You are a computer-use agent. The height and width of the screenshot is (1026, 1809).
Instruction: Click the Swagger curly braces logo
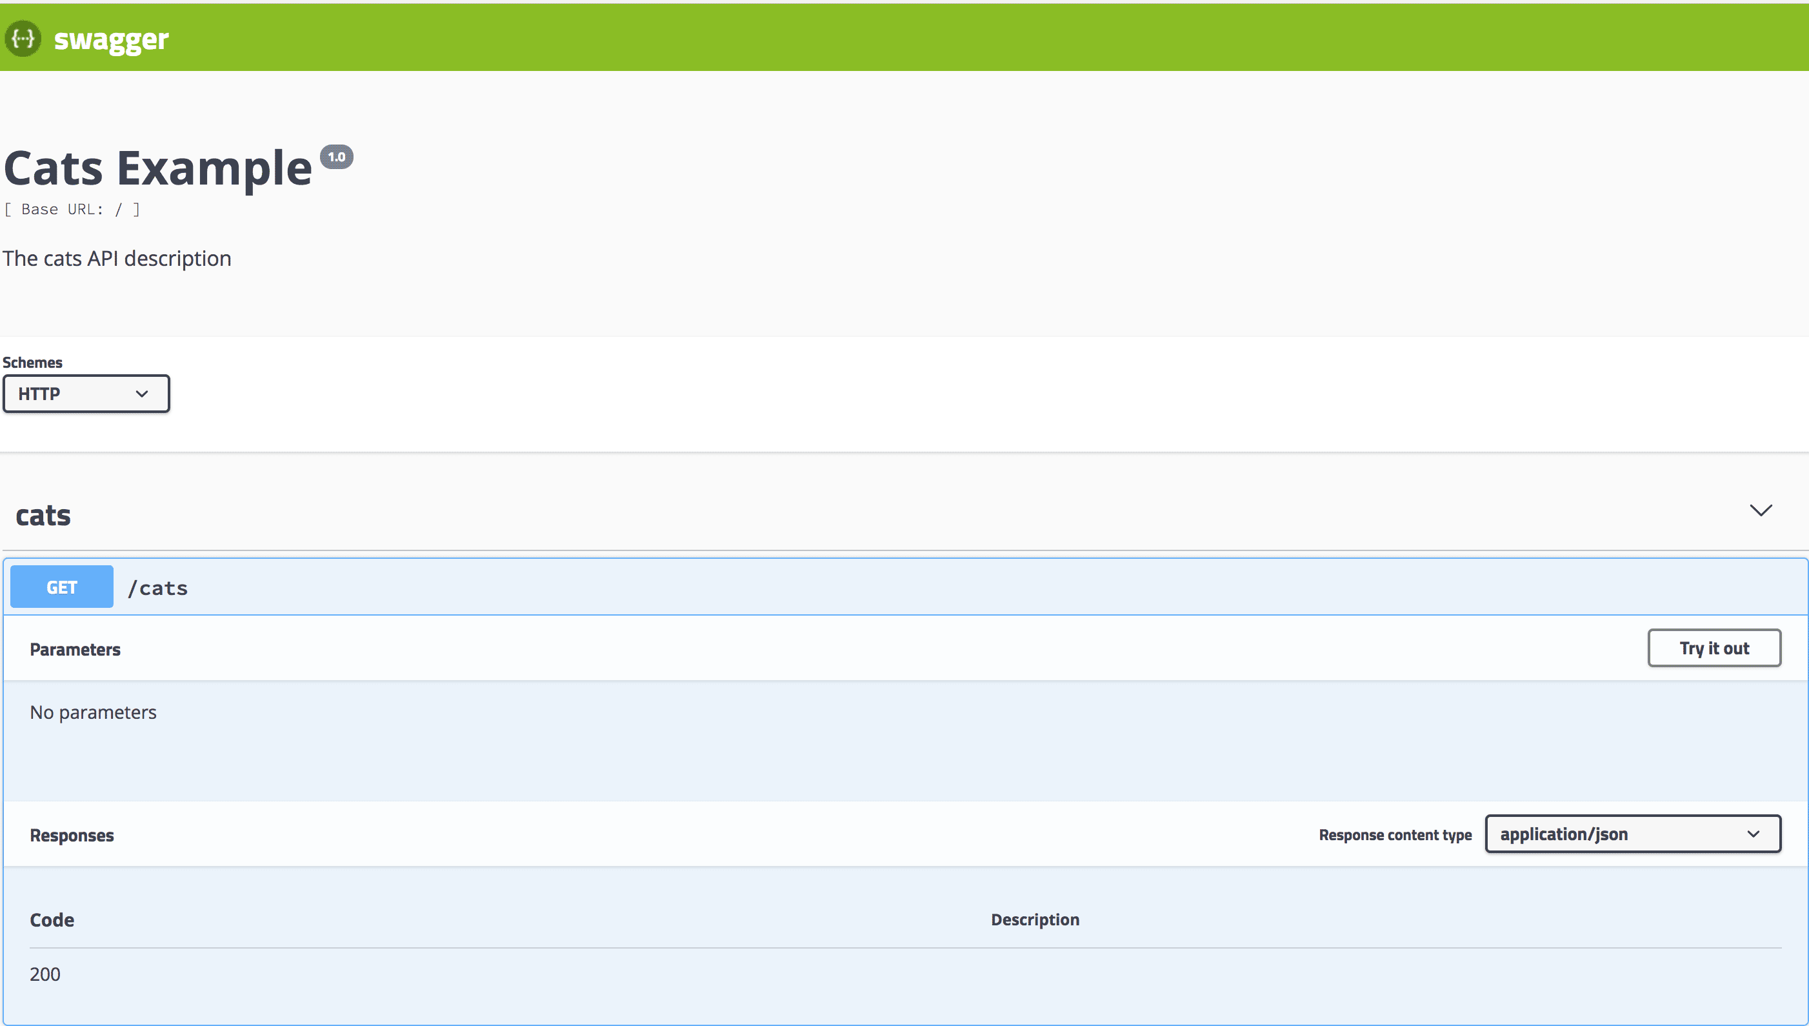(23, 37)
